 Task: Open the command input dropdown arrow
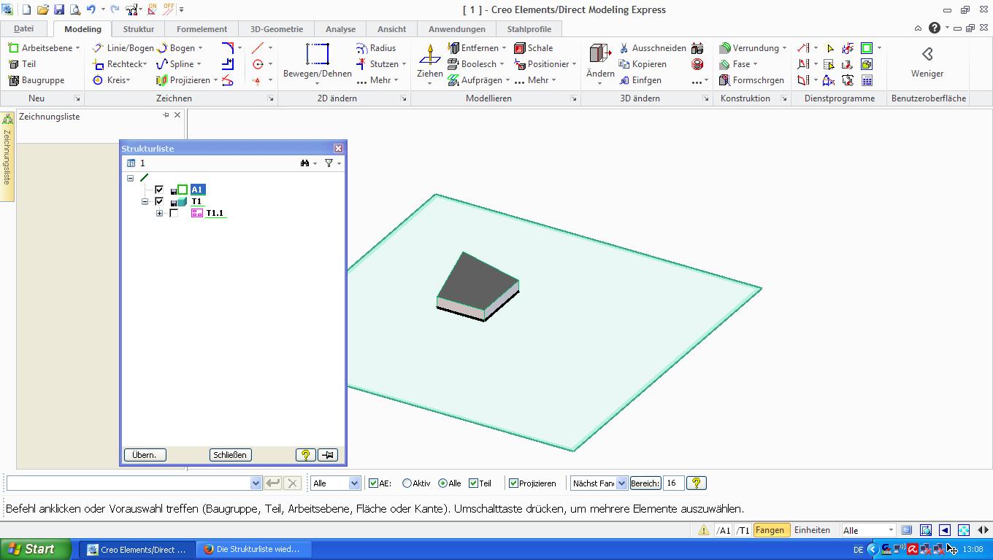pos(256,483)
